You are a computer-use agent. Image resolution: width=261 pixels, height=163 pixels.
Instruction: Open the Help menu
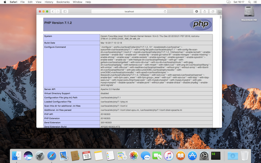pos(88,2)
